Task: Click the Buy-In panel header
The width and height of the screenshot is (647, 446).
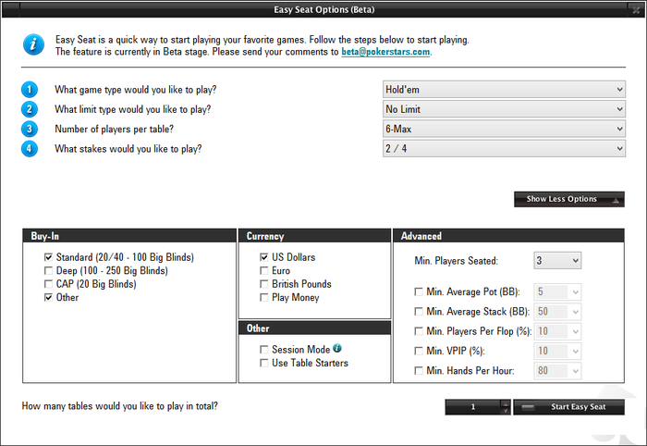Action: tap(129, 236)
